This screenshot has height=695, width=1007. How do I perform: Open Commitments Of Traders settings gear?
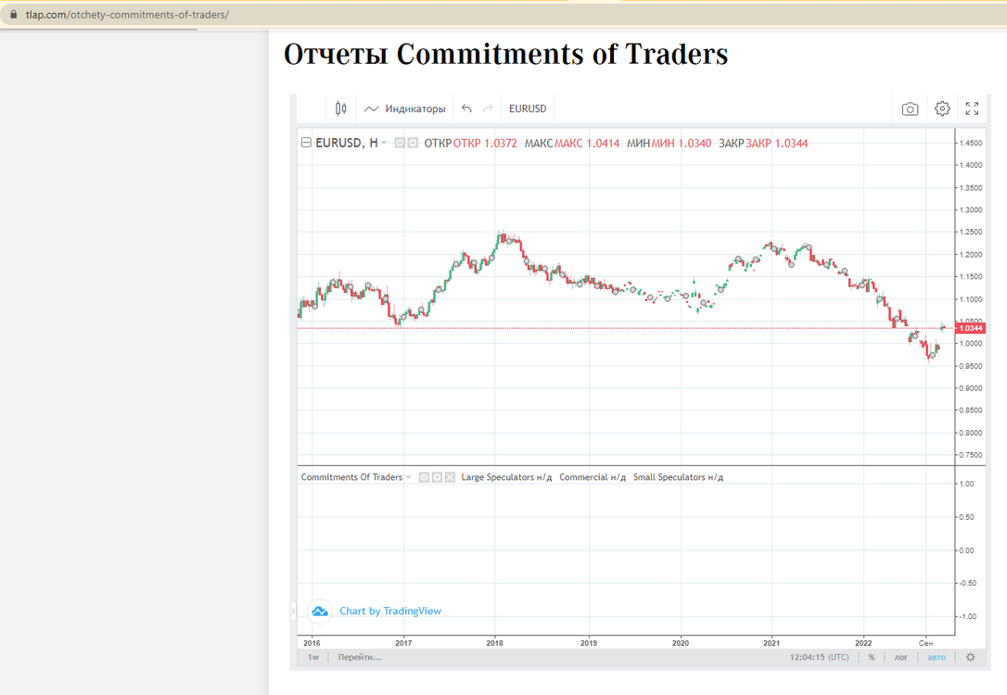(437, 477)
